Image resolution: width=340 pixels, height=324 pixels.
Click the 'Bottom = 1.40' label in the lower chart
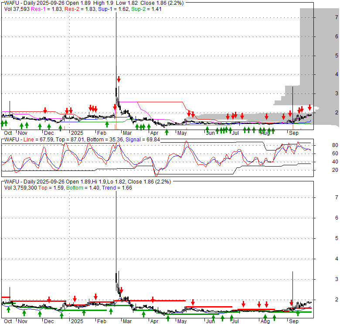pyautogui.click(x=83, y=188)
